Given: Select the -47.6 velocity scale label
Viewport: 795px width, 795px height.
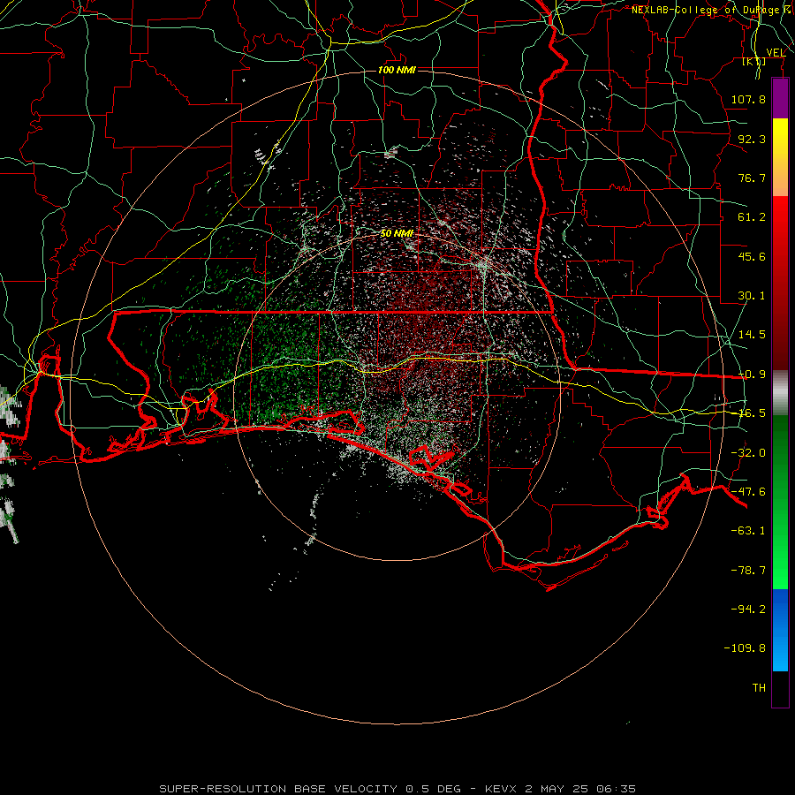Looking at the screenshot, I should tap(748, 492).
